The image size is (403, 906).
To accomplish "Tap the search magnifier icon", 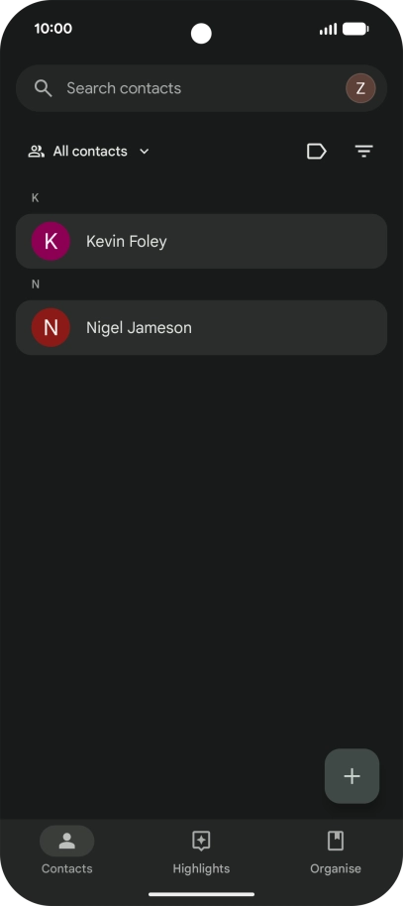I will [44, 88].
